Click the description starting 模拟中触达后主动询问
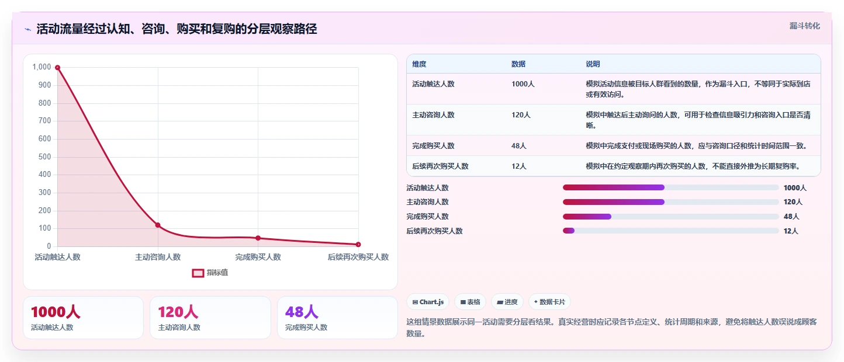Image resolution: width=844 pixels, height=362 pixels. coord(698,120)
